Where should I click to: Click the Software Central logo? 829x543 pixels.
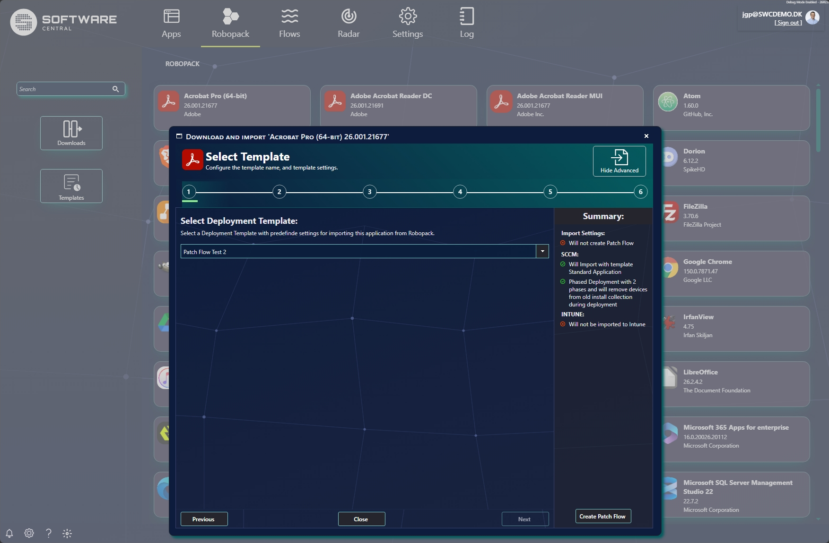coord(63,22)
